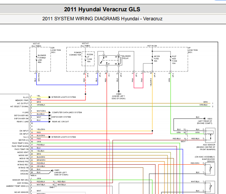Screen dimensions: 226x194
Task: Select the BLOWER FUSIBLE LINK 40A label
Action: pos(42,59)
